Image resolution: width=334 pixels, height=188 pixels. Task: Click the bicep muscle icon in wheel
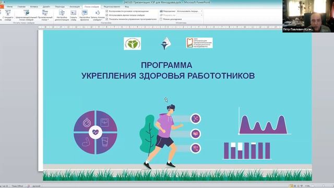pos(86,142)
